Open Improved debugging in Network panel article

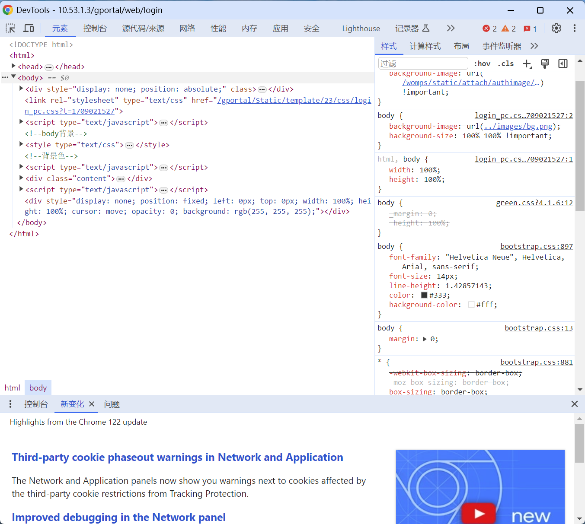[118, 517]
